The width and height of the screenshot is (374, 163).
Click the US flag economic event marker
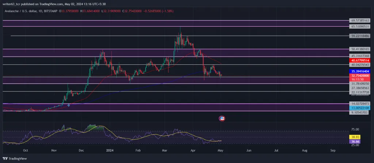pos(222,119)
